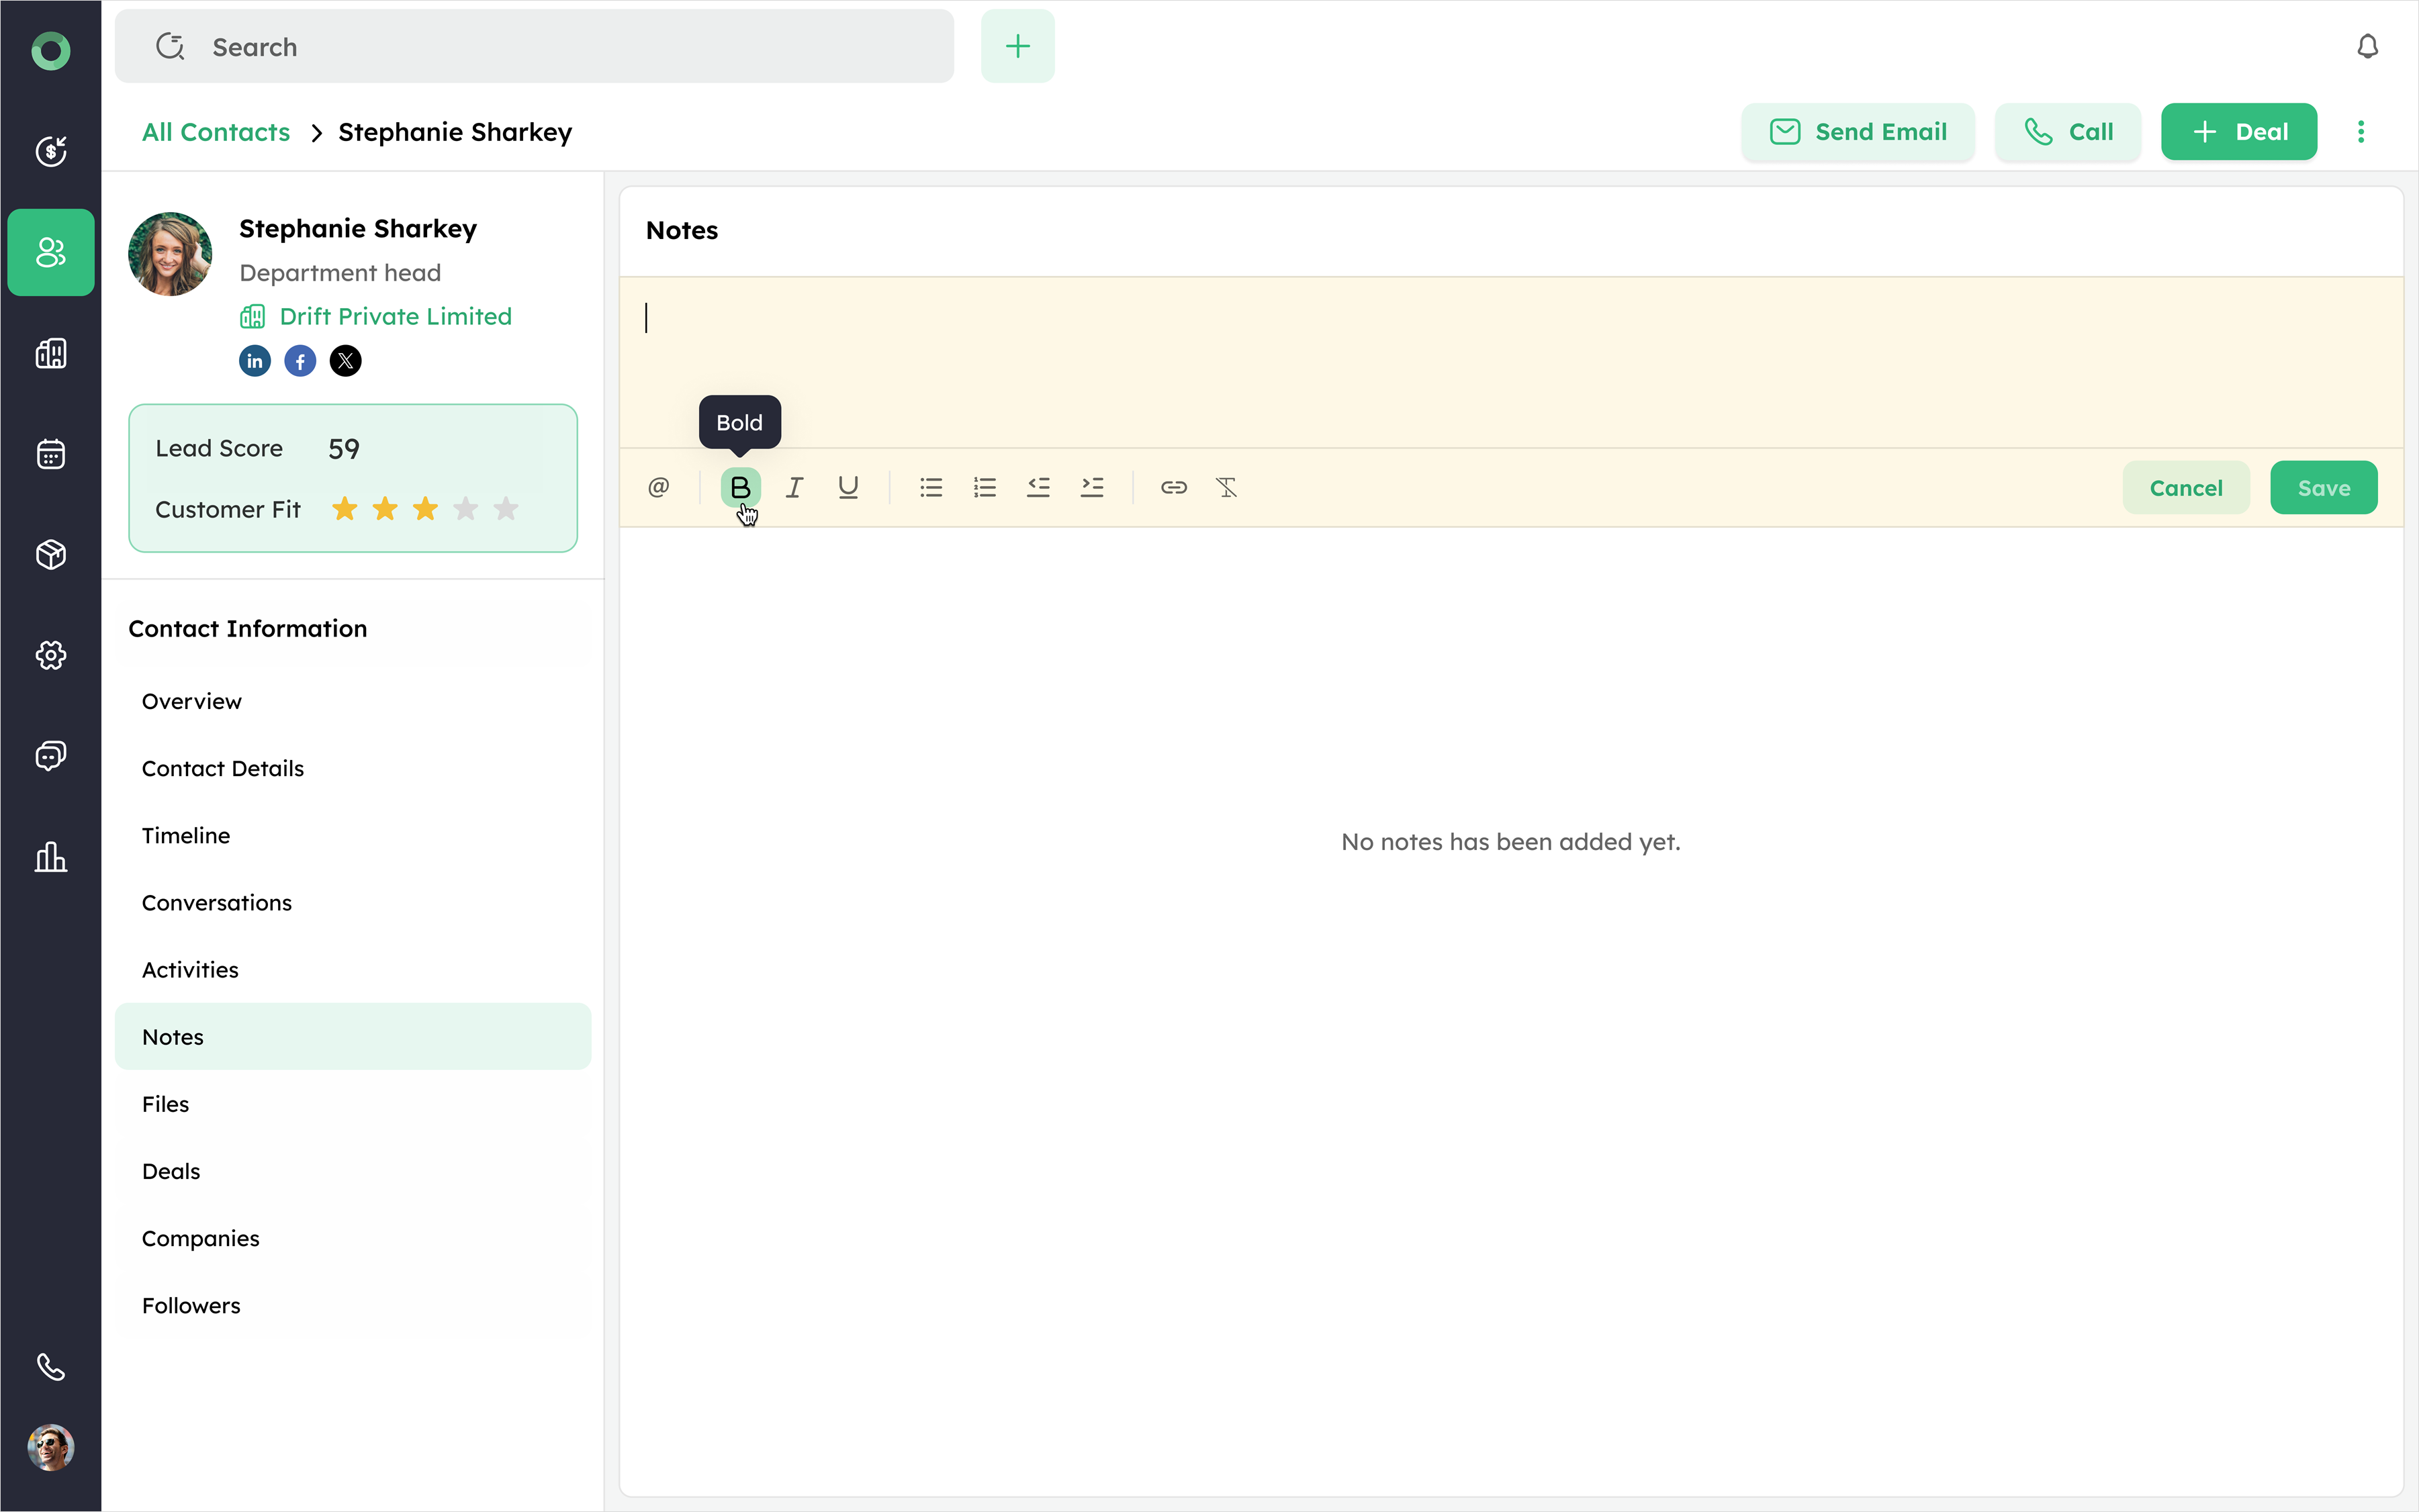Open the notifications bell

(2367, 47)
